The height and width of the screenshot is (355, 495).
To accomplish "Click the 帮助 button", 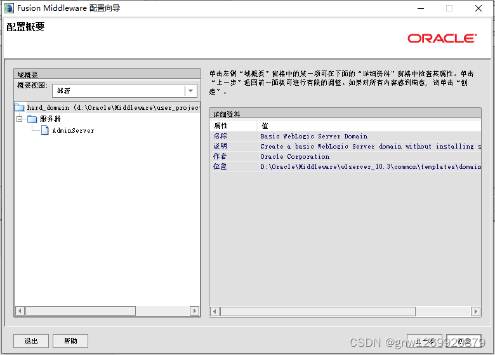I will tap(70, 341).
